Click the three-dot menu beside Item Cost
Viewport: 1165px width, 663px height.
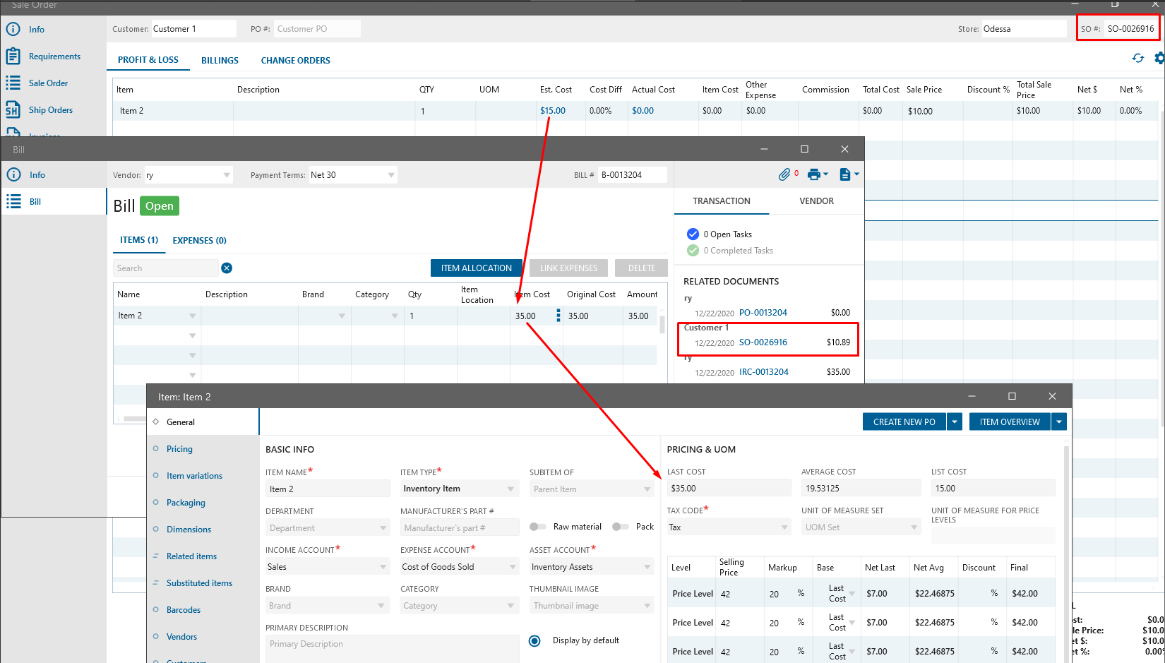(x=558, y=316)
